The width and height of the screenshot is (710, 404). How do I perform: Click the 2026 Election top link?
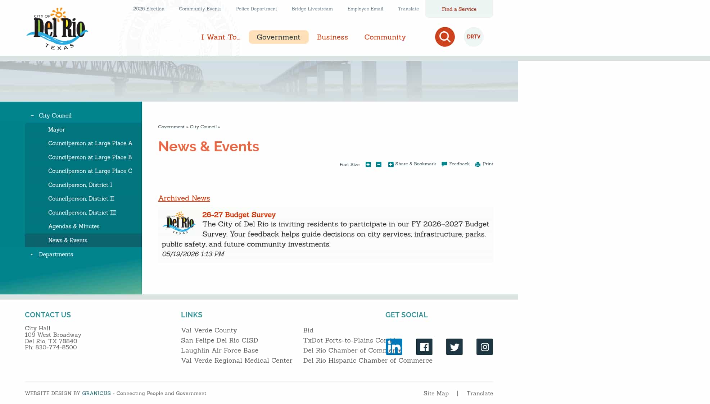(x=149, y=9)
